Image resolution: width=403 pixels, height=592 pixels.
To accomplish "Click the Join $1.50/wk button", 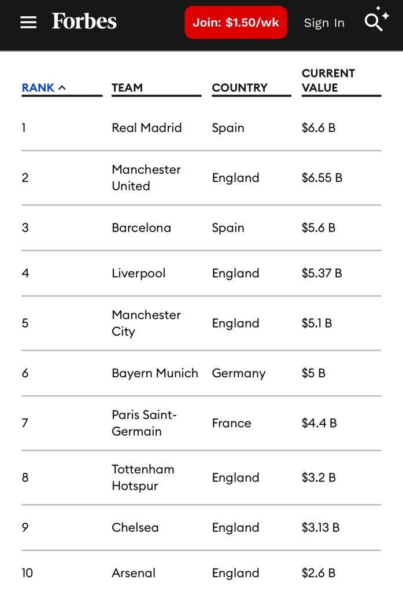I will [x=236, y=23].
